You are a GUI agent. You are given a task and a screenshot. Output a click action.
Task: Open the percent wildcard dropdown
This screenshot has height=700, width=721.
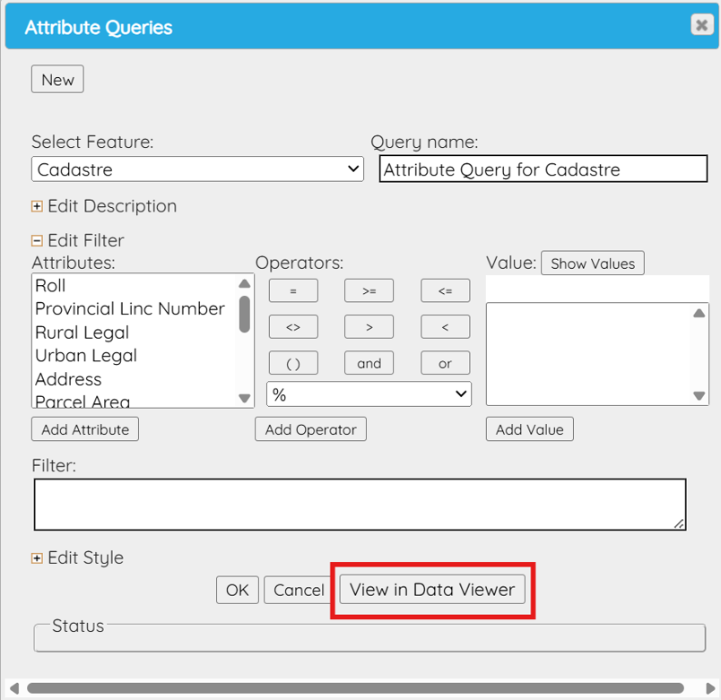[369, 394]
